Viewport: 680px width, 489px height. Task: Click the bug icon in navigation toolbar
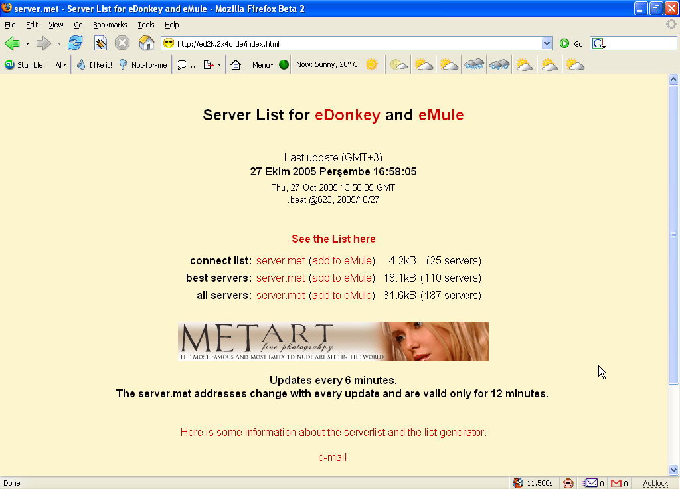click(100, 43)
